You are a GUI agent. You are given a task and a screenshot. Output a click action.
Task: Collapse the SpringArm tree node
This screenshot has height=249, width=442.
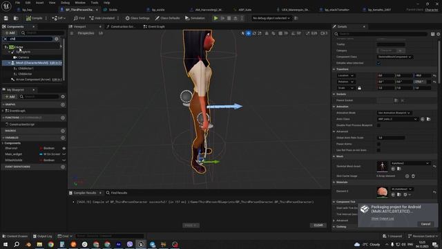pos(9,52)
